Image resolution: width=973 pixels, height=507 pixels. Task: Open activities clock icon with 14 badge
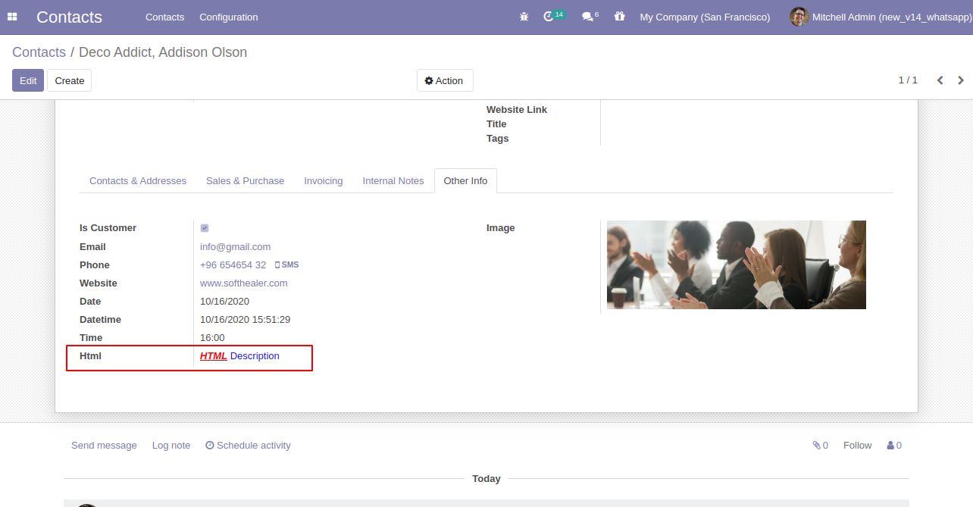click(x=554, y=16)
